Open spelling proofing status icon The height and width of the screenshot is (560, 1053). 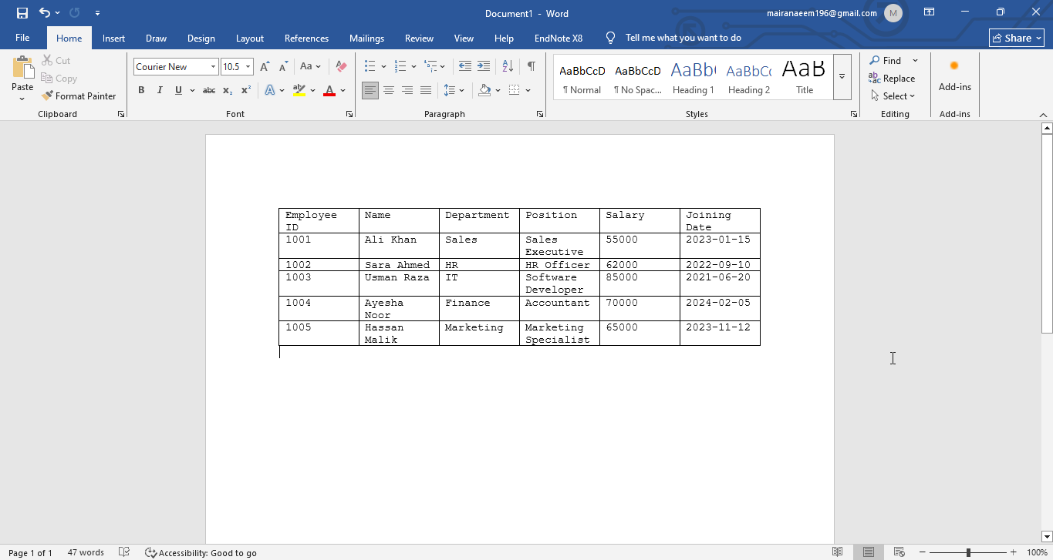[124, 552]
